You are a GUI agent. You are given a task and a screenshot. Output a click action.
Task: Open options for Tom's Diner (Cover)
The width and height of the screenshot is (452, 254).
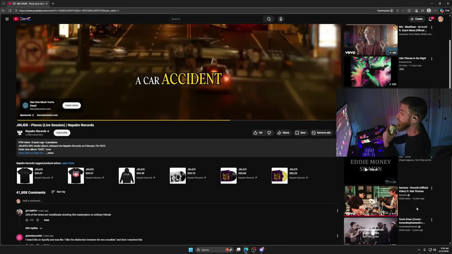click(x=432, y=220)
